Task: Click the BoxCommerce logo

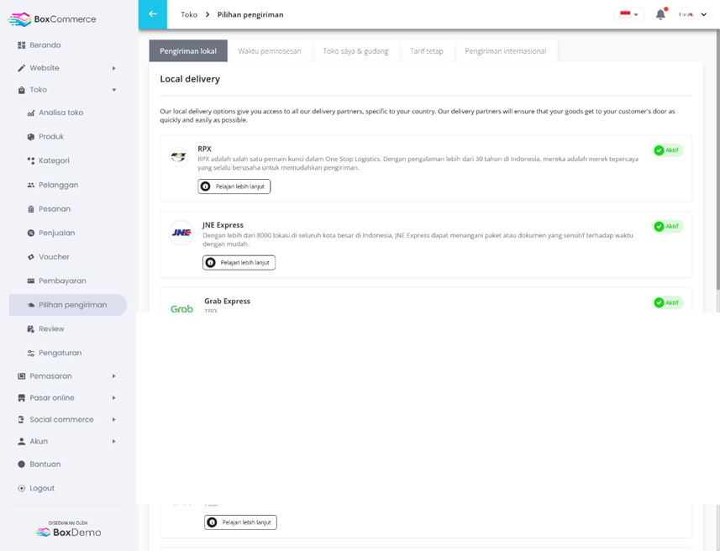Action: point(52,19)
